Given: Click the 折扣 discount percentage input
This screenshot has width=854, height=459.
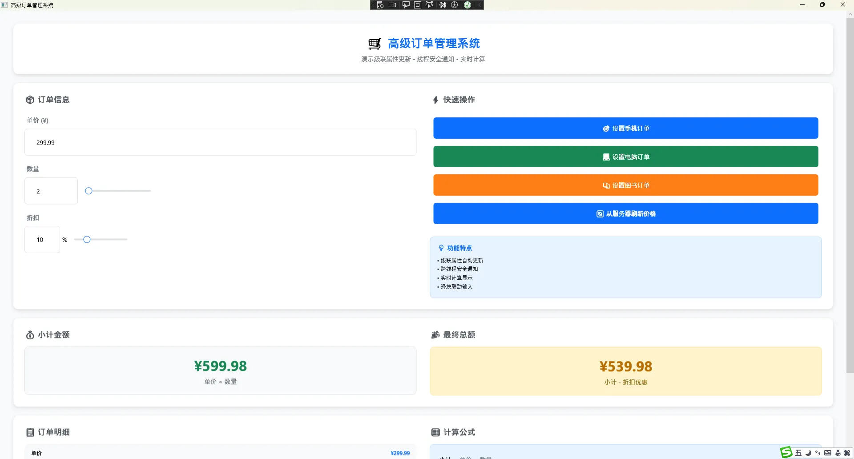Looking at the screenshot, I should coord(42,240).
